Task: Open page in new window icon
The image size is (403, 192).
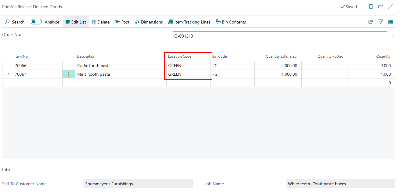Action: click(x=380, y=7)
